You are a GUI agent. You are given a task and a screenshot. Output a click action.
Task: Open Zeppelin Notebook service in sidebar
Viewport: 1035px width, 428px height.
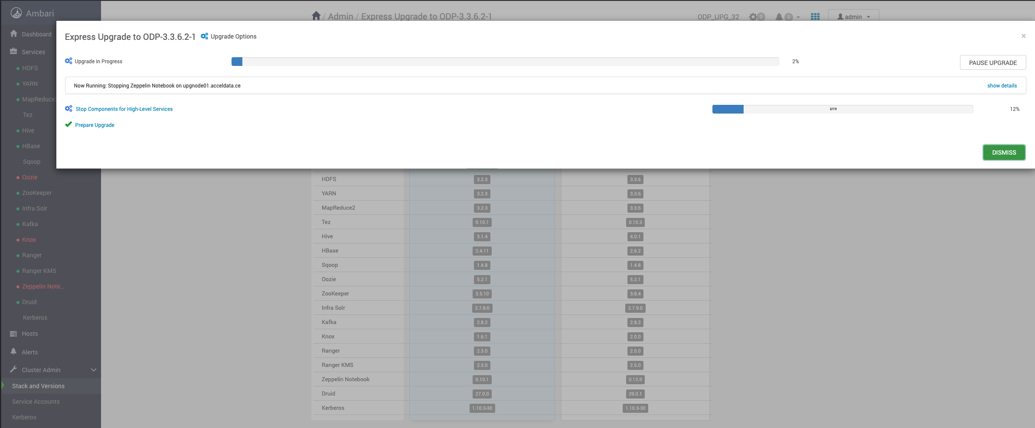click(43, 286)
